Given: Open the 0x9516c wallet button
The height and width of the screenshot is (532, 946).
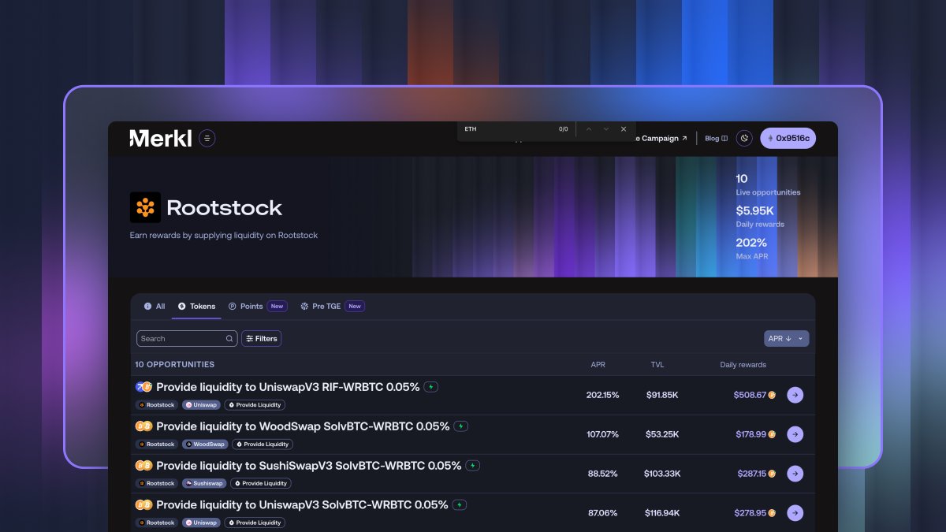Looking at the screenshot, I should [x=788, y=138].
